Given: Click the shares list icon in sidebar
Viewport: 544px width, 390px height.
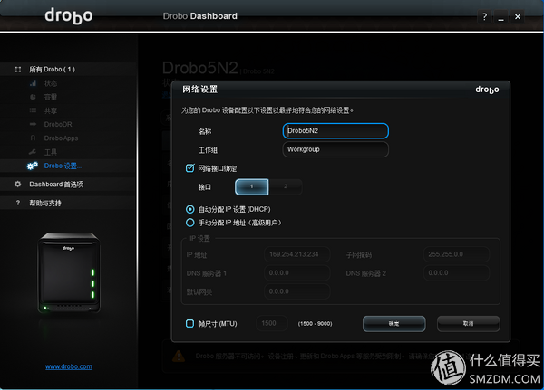Looking at the screenshot, I should 33,110.
